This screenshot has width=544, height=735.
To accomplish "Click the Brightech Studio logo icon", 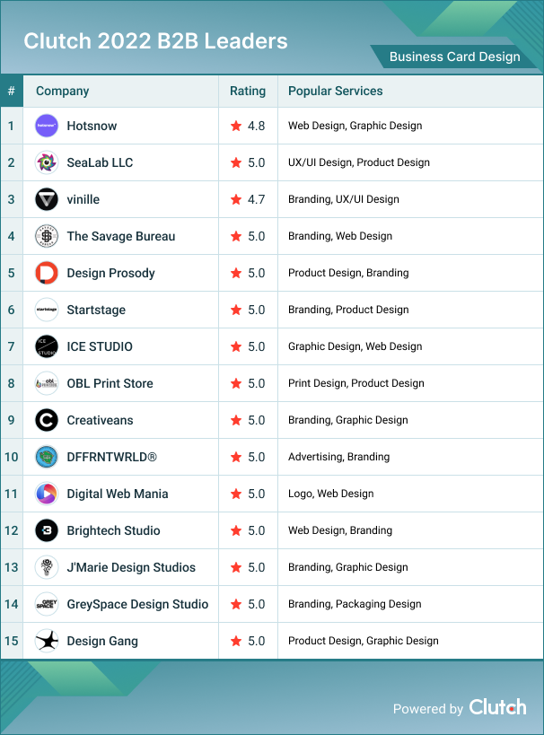I will (x=47, y=530).
